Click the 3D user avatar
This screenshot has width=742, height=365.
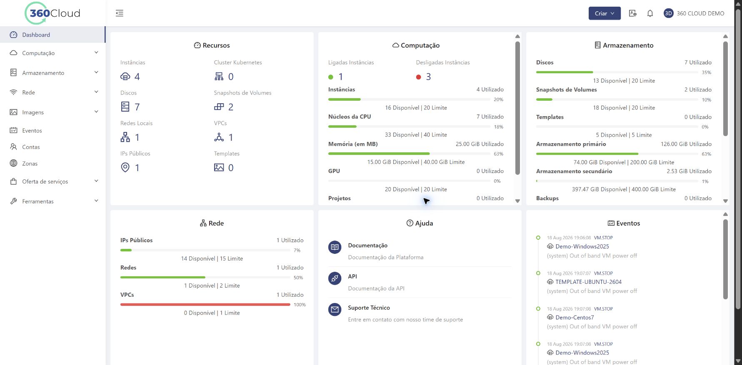tap(668, 13)
